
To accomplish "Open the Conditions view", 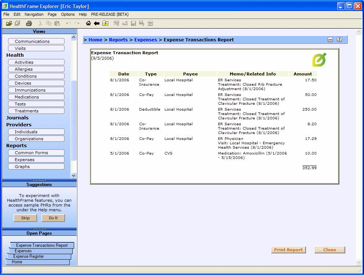I will 36,76.
